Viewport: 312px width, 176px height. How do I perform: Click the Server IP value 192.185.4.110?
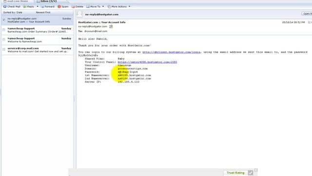pyautogui.click(x=128, y=82)
